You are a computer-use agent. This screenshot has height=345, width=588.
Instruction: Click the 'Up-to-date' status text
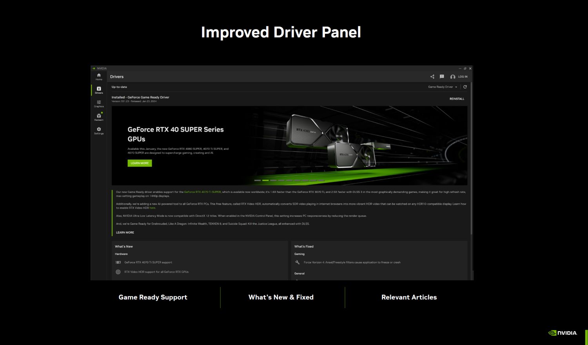point(119,87)
